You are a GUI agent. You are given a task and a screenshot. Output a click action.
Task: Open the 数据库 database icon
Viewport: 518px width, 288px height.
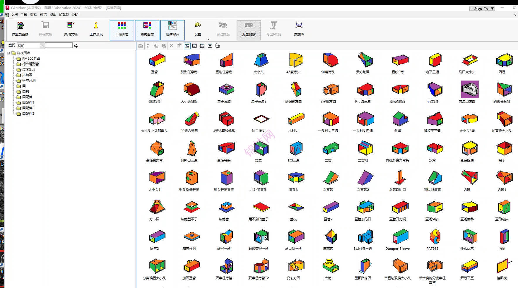299,29
